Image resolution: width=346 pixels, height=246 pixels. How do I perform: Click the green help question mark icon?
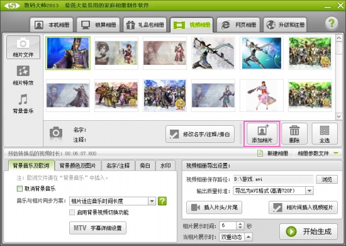click(x=332, y=23)
